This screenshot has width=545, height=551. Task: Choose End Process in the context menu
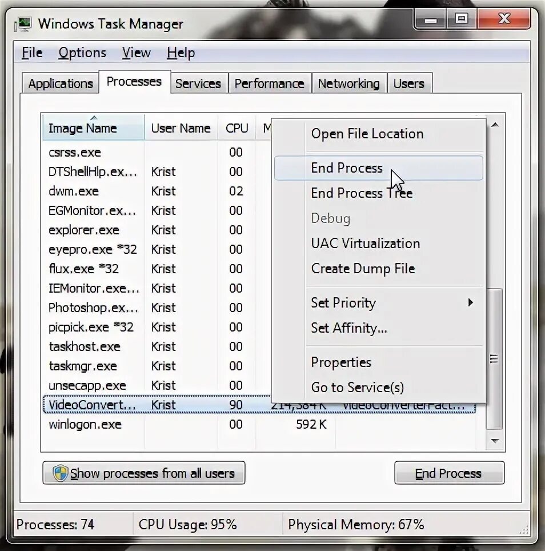[379, 168]
